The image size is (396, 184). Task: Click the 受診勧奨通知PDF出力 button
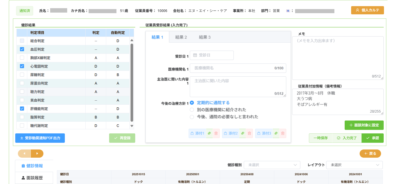tap(40, 138)
